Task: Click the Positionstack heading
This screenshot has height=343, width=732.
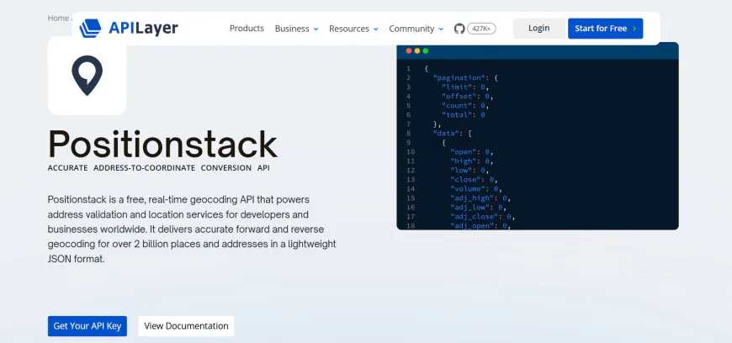Action: pos(162,144)
